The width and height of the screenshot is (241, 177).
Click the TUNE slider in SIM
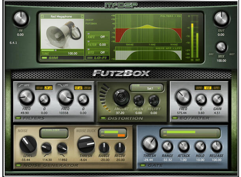pyautogui.click(x=62, y=50)
